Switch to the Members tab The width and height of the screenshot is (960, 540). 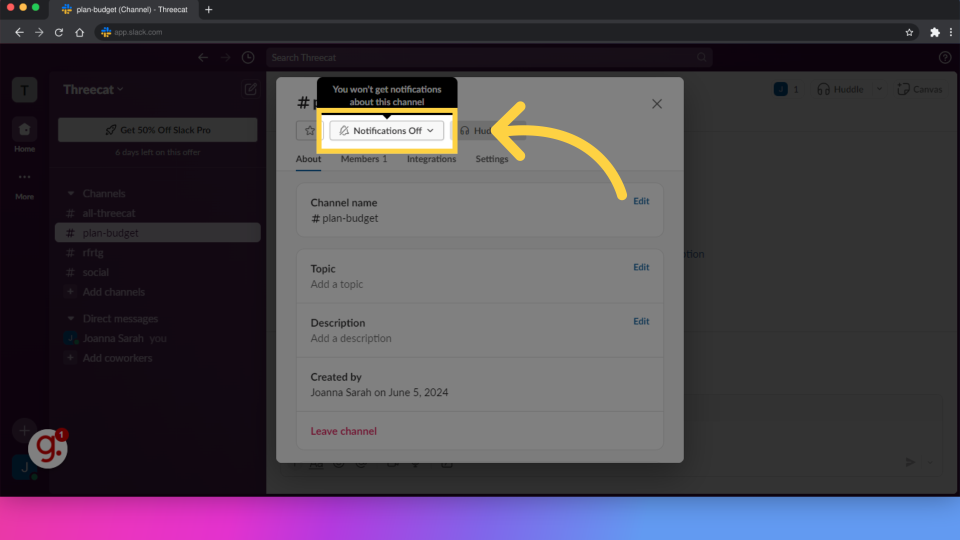(x=364, y=159)
